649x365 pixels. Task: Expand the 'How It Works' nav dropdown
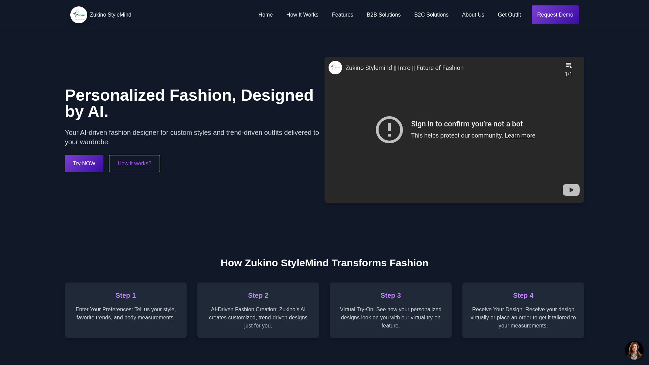click(x=302, y=15)
